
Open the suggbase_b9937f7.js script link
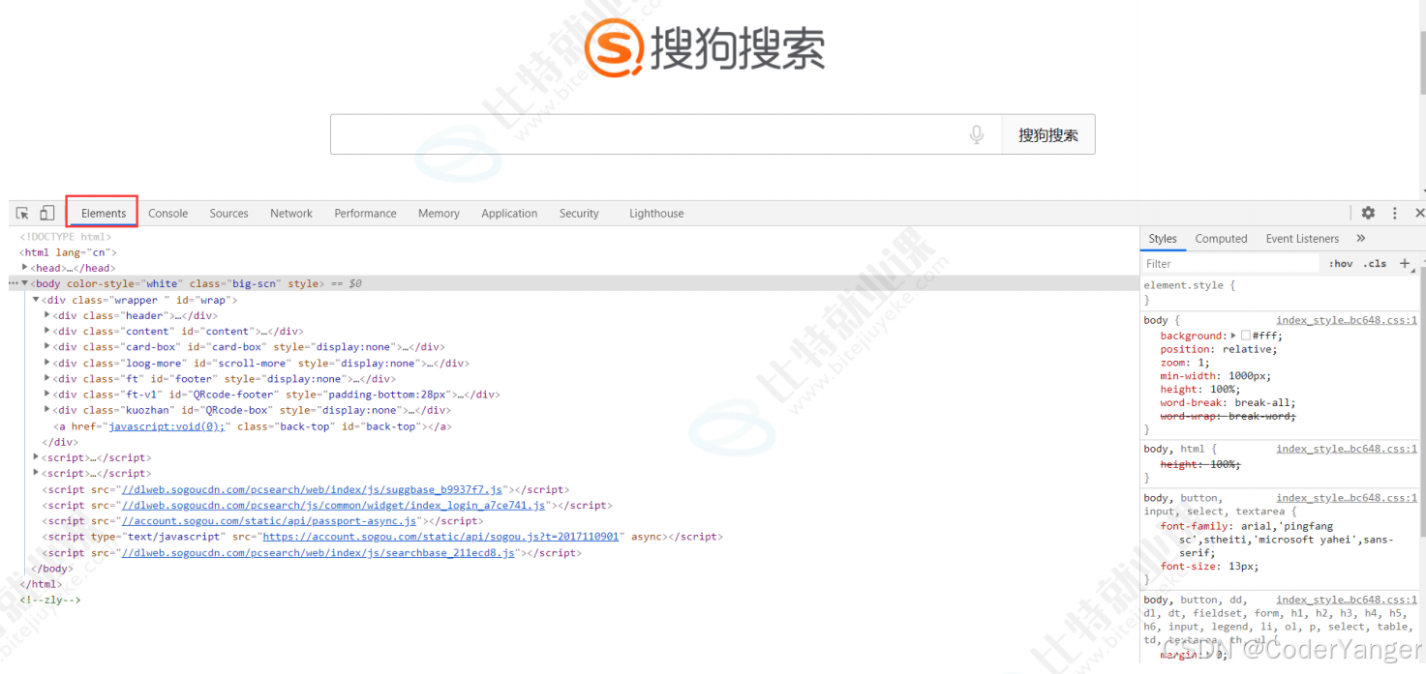click(x=312, y=489)
